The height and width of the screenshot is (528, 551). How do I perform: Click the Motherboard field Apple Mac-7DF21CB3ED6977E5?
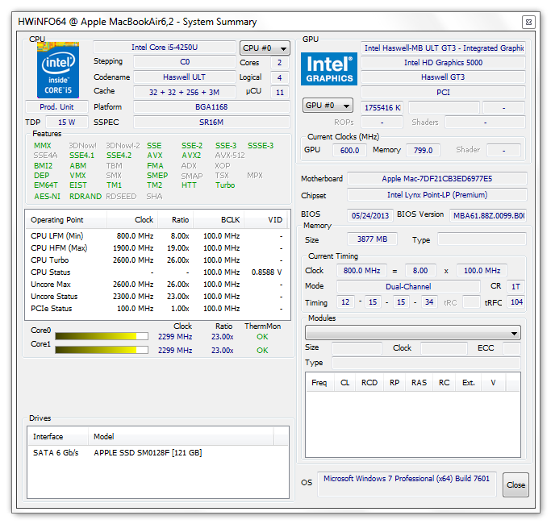click(x=437, y=179)
